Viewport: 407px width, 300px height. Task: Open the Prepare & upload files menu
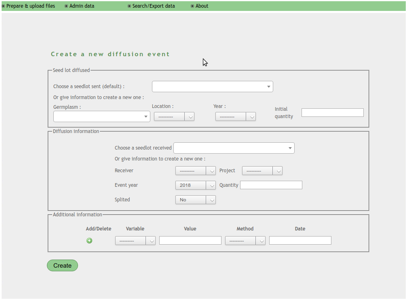click(x=29, y=6)
